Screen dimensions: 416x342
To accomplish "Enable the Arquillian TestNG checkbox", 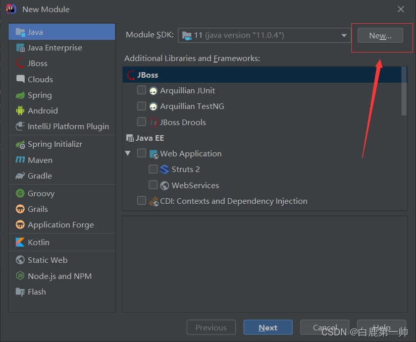I will pos(141,106).
